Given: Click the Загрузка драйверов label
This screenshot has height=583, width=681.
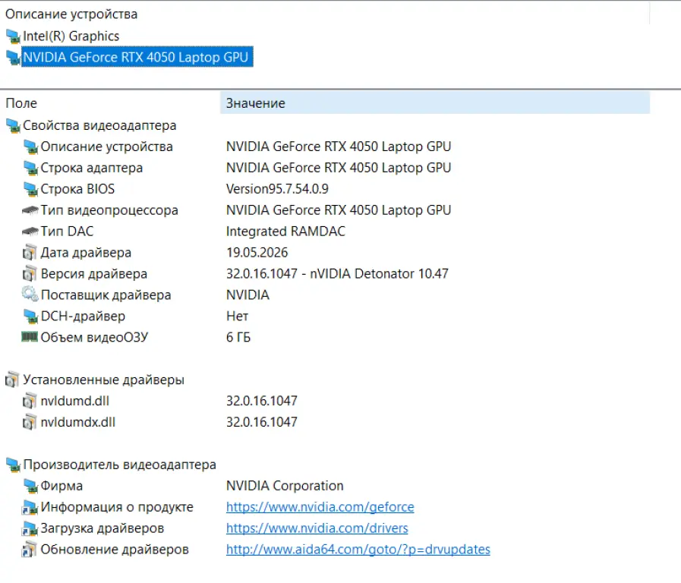Looking at the screenshot, I should tap(102, 528).
